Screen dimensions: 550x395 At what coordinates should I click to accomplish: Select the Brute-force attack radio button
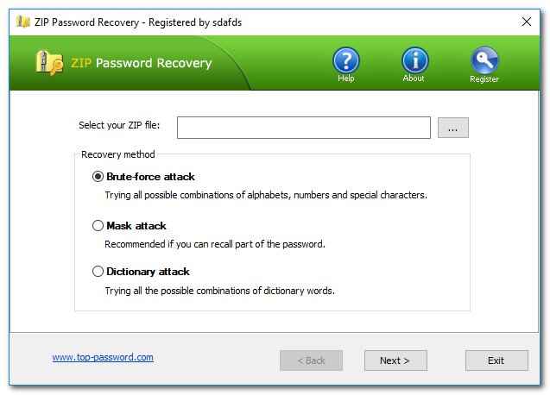coord(98,177)
